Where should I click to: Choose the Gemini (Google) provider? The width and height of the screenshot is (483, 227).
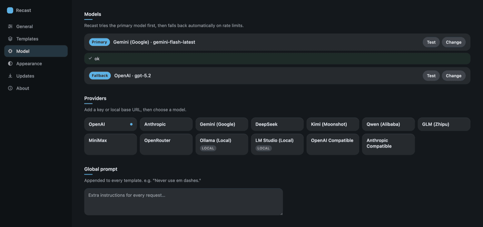click(222, 124)
